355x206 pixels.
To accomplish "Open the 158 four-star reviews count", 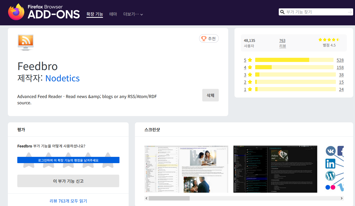I will click(x=340, y=67).
